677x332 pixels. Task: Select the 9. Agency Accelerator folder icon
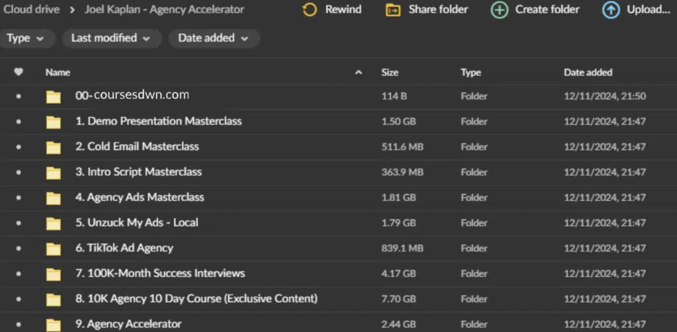54,325
